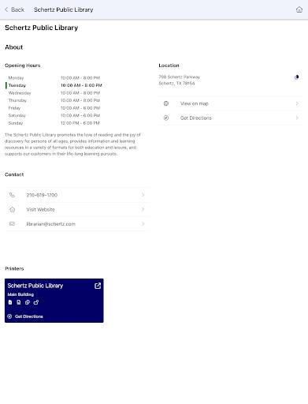
Task: Click the house icon beside Visit Website
Action: pos(12,209)
